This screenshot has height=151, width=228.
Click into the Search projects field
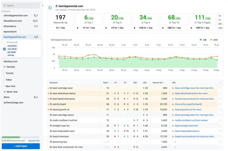[x=21, y=5]
